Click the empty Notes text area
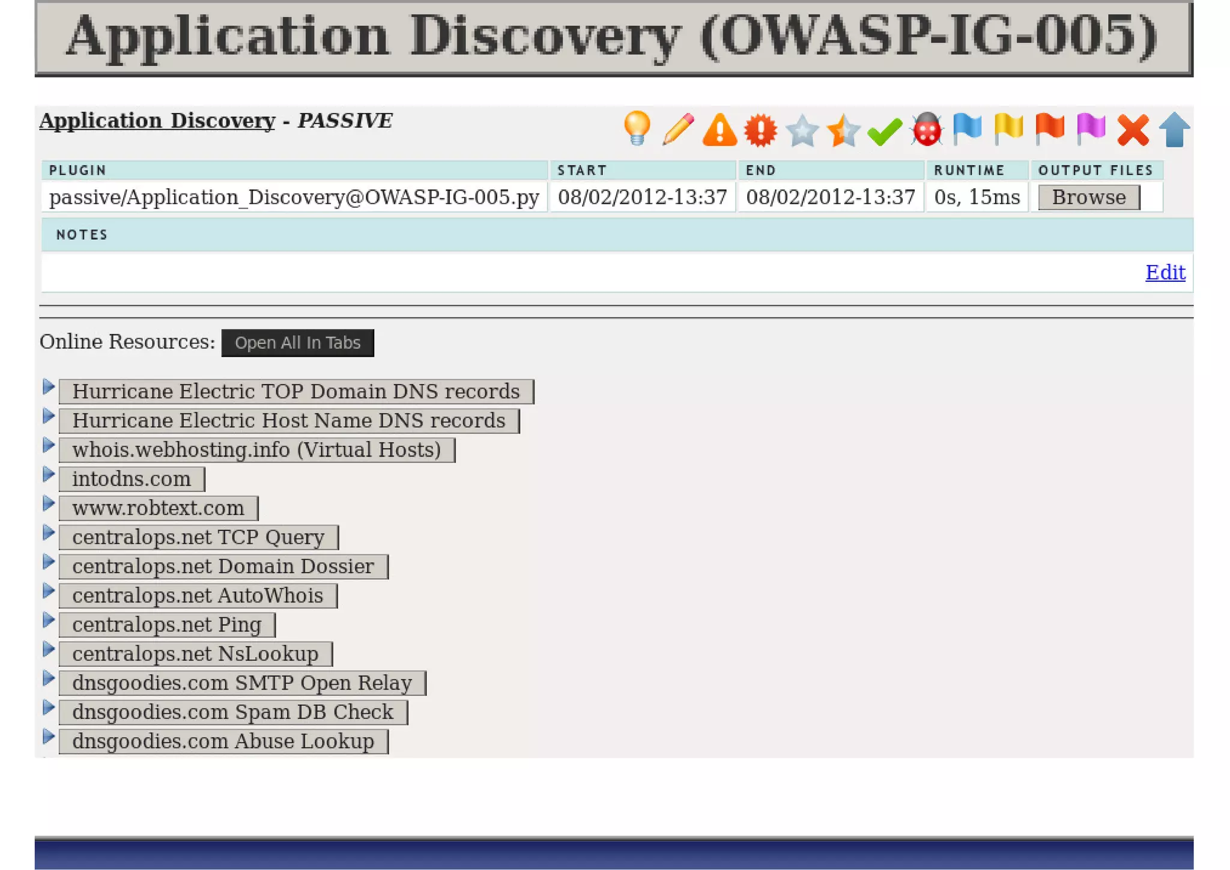Screen dimensions: 1230x870 coord(589,272)
